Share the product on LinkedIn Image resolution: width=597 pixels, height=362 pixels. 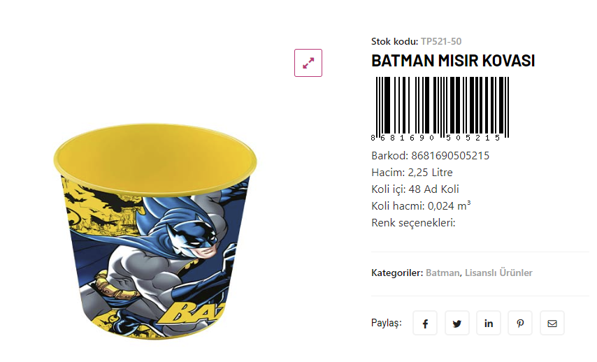(489, 324)
